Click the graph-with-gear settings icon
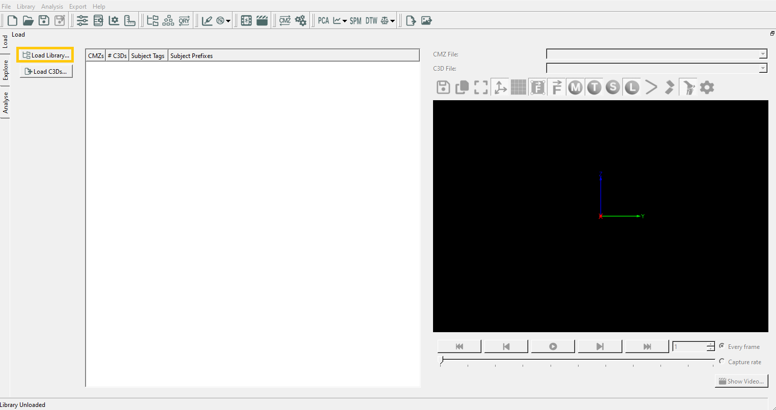Image resolution: width=776 pixels, height=410 pixels. [114, 20]
